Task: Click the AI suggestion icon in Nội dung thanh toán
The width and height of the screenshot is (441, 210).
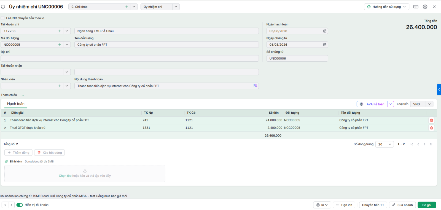Action: pyautogui.click(x=255, y=86)
